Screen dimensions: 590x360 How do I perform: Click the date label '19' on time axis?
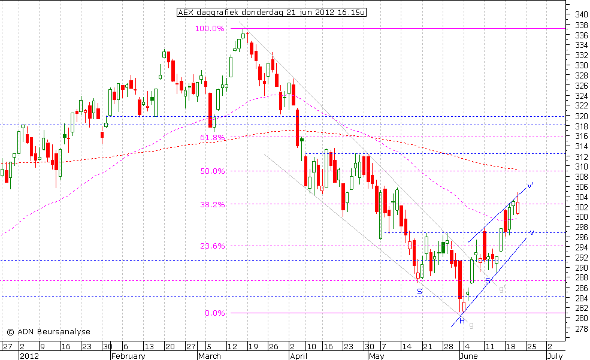click(x=253, y=346)
